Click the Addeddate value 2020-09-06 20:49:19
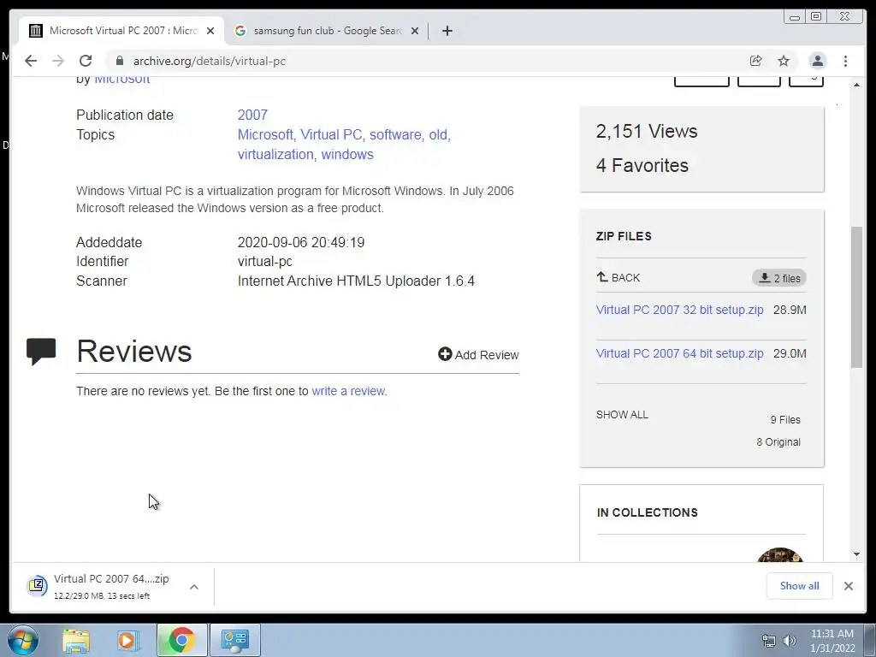Viewport: 876px width, 657px height. pyautogui.click(x=300, y=242)
